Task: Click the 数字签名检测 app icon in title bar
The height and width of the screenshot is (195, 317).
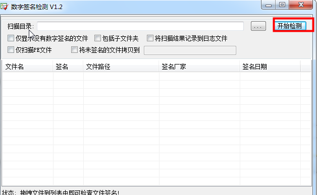Action: 4,6
